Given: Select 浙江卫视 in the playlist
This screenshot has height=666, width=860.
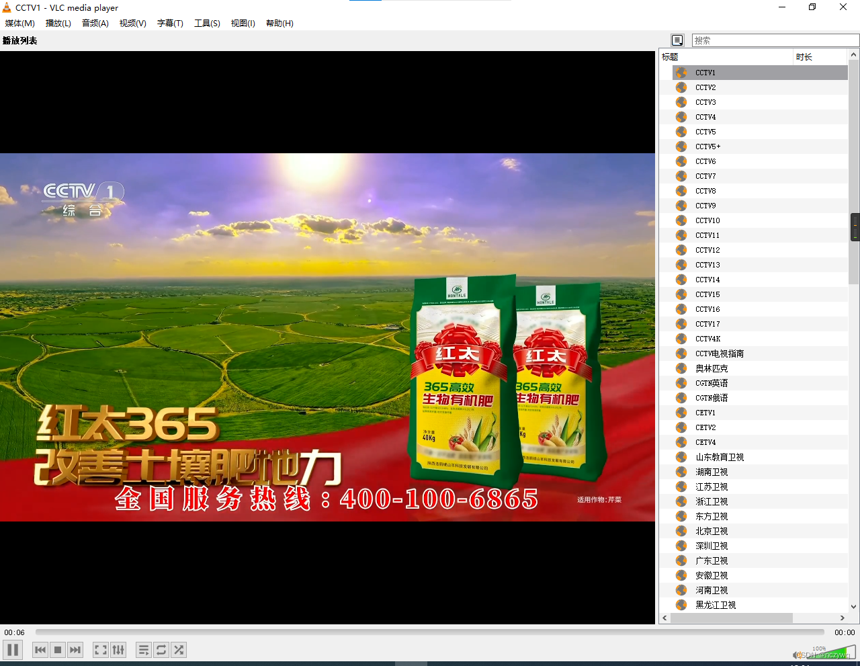Looking at the screenshot, I should [760, 501].
